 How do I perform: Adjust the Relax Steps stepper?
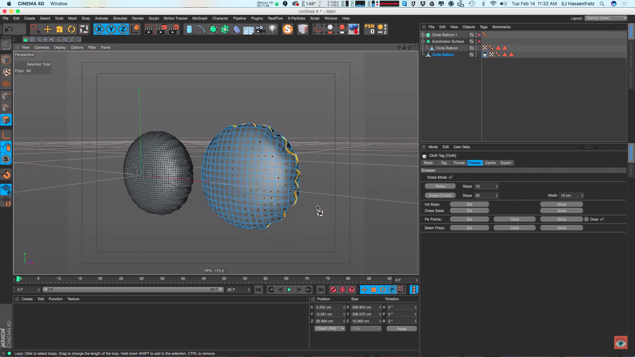point(497,186)
